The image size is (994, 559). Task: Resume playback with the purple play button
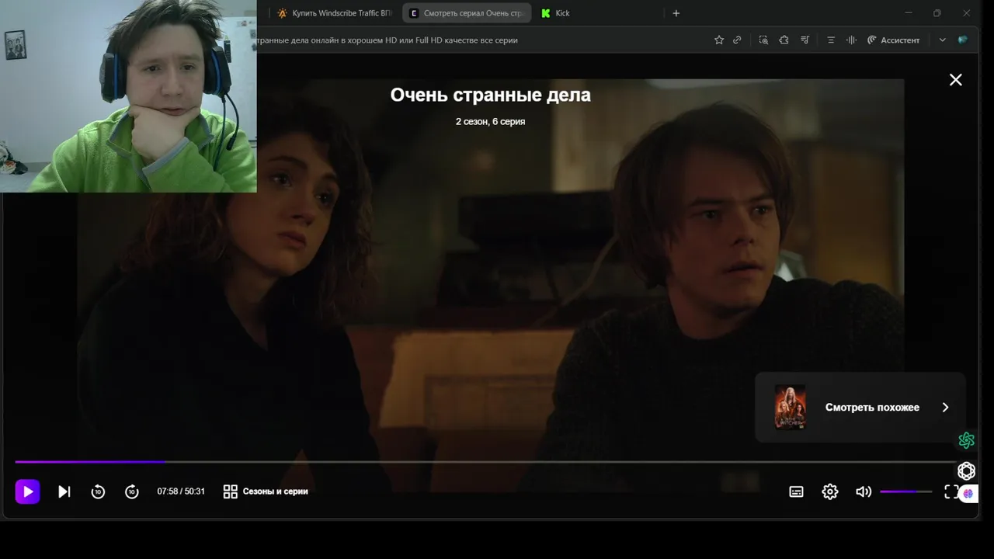point(27,491)
